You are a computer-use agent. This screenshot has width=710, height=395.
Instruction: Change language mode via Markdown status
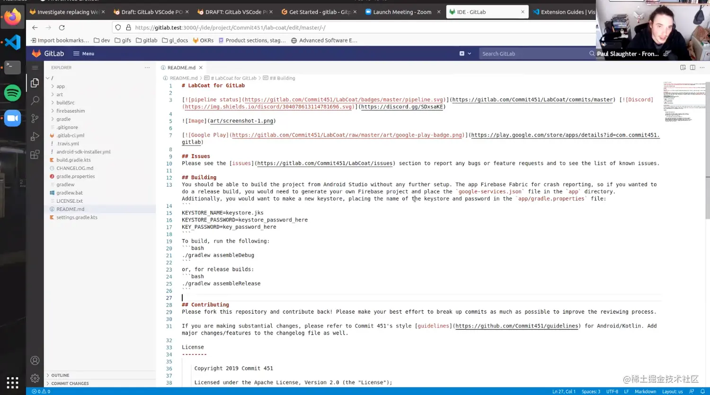645,391
